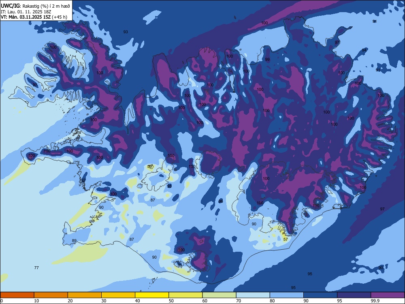Click the map value '57' near the southeast coast
The image size is (405, 304).
point(286,240)
